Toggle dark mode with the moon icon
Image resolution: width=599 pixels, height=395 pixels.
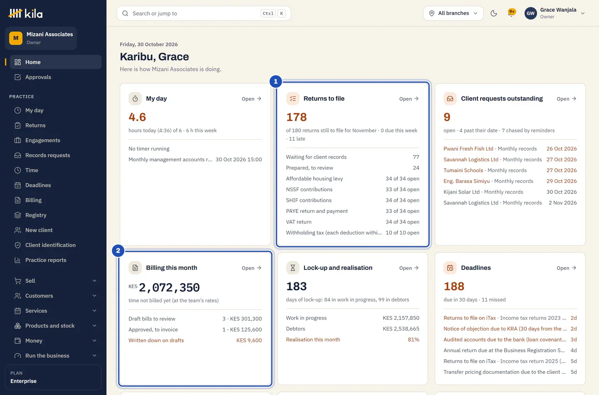click(494, 13)
